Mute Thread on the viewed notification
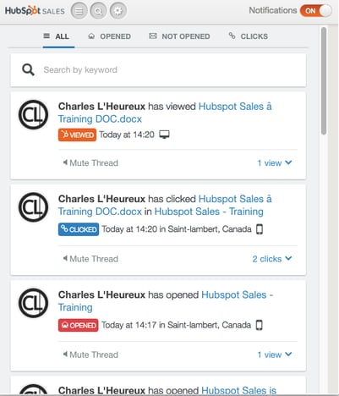This screenshot has width=339, height=396. pos(90,163)
